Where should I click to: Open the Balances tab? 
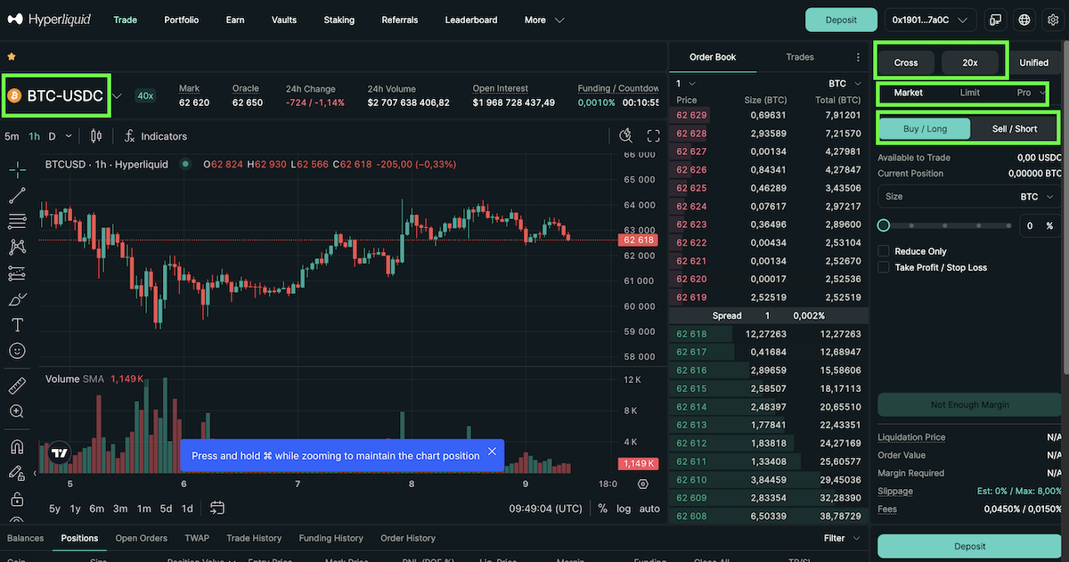point(25,538)
